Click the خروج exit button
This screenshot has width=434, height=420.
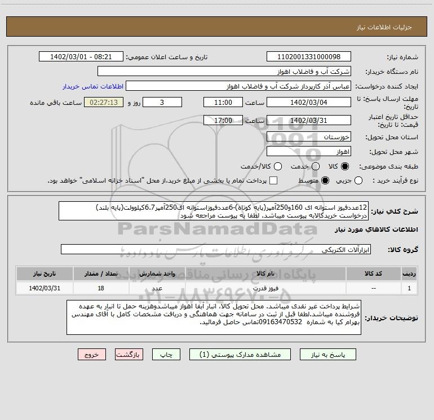[x=92, y=355]
